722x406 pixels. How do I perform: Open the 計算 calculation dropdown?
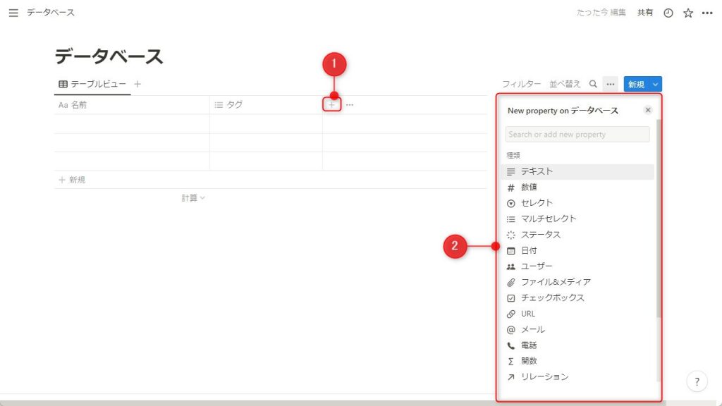pyautogui.click(x=193, y=198)
